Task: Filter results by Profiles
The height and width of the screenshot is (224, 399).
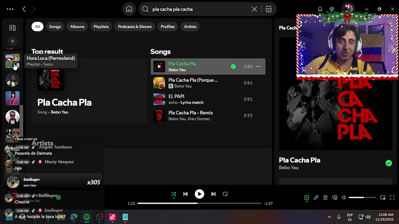Action: [x=168, y=26]
